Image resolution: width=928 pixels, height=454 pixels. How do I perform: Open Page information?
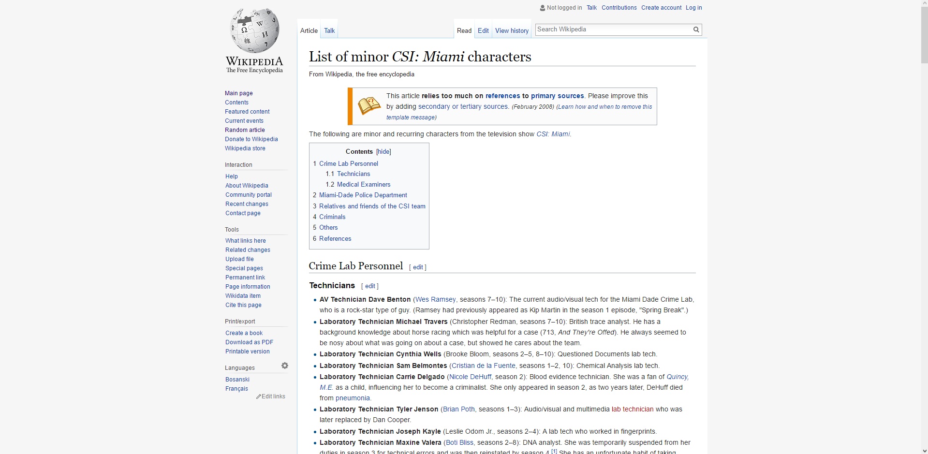(248, 287)
